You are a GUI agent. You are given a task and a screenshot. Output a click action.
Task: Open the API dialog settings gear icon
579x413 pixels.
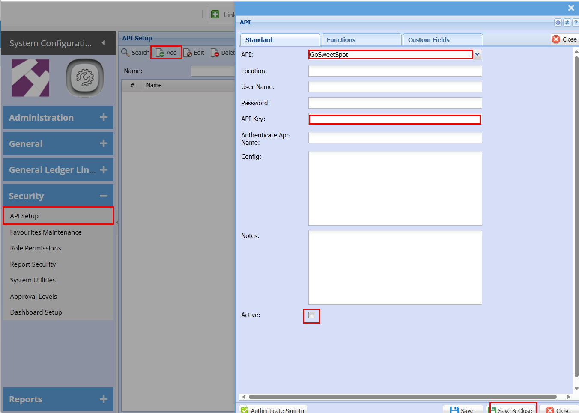(558, 23)
